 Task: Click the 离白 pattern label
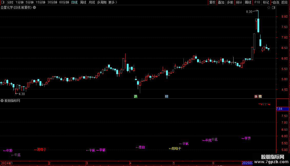(x=140, y=147)
